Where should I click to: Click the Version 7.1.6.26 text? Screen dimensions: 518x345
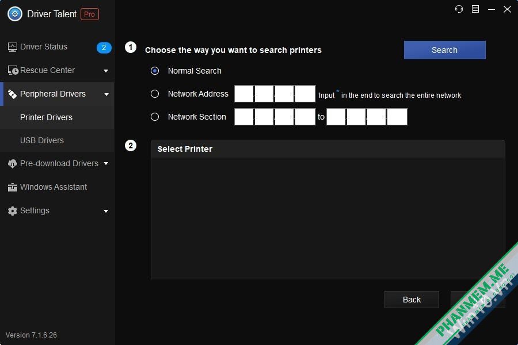32,335
